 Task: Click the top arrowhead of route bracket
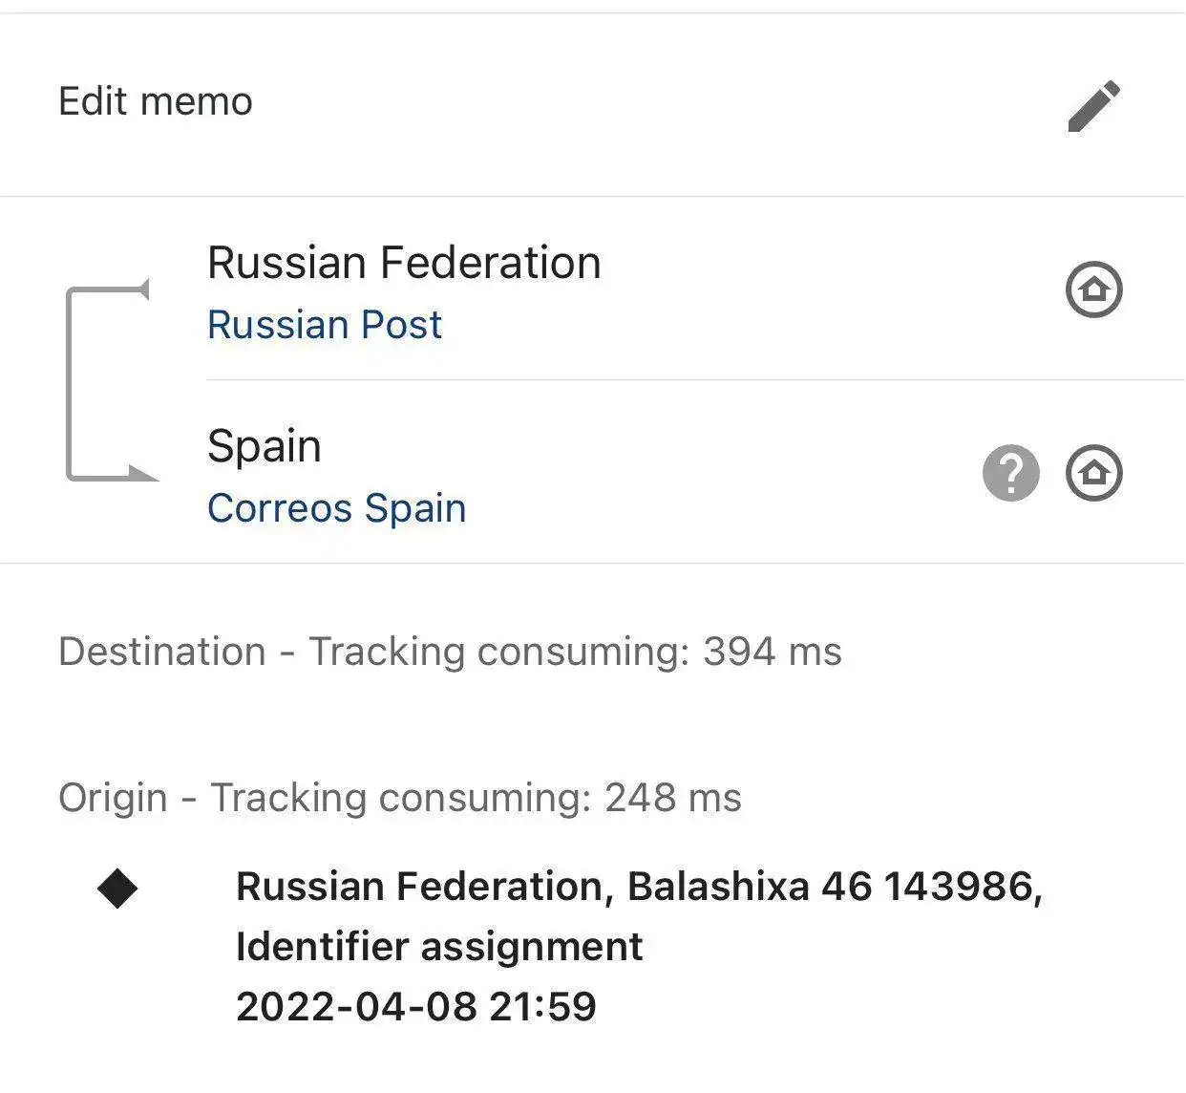(143, 289)
